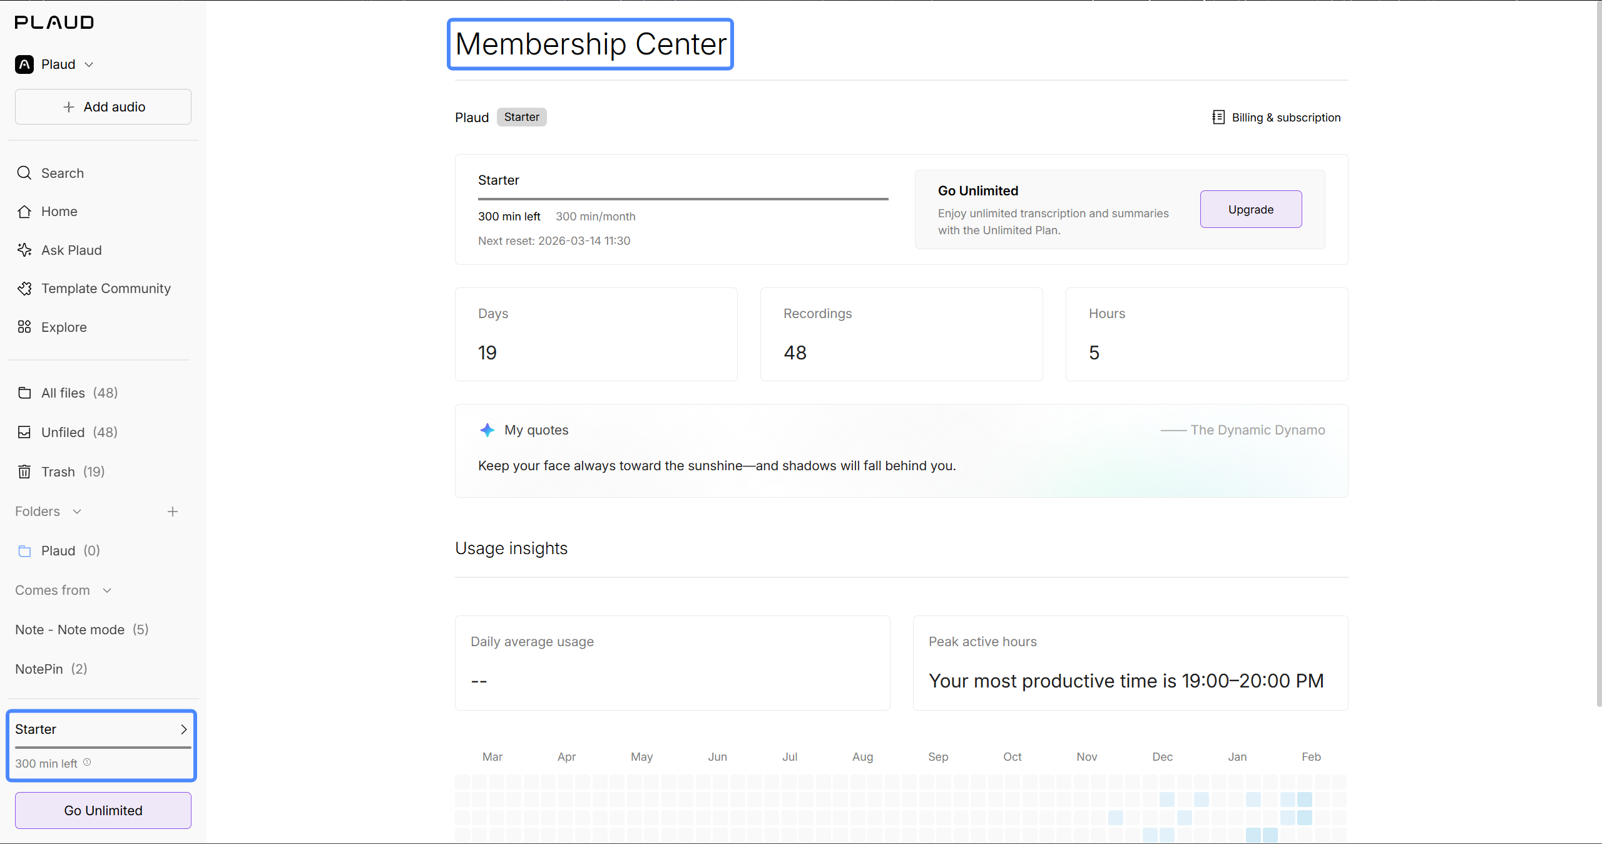This screenshot has height=844, width=1602.
Task: Filter by NotePin (2)
Action: [51, 669]
